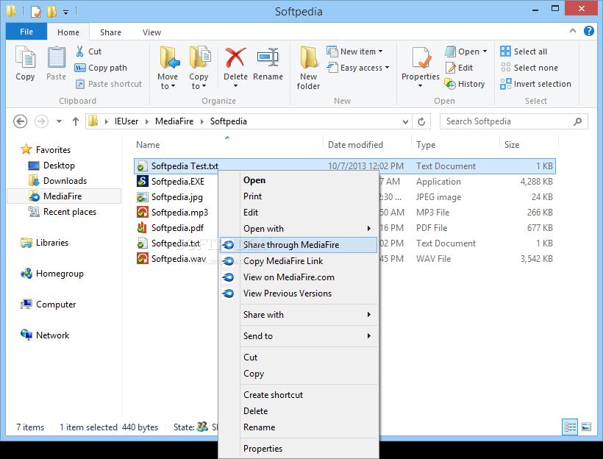The height and width of the screenshot is (459, 603).
Task: Open recent locations dropdown arrow
Action: pyautogui.click(x=59, y=121)
